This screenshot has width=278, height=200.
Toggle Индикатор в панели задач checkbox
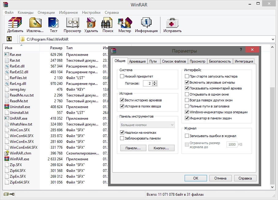pos(187,118)
